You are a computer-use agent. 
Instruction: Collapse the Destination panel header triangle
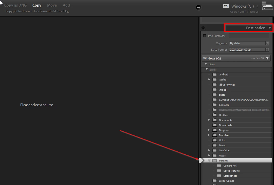270,28
